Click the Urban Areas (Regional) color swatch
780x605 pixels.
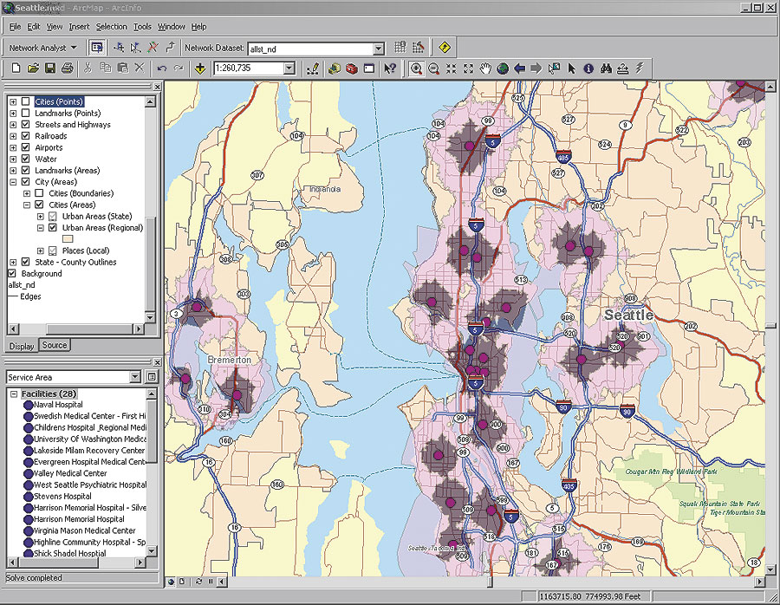point(68,239)
